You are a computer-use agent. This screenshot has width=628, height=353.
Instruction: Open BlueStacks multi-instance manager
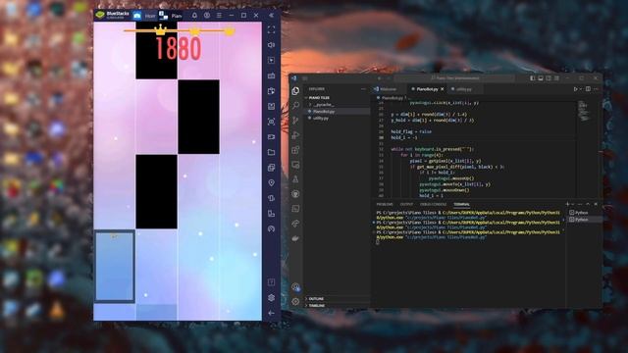[x=271, y=168]
